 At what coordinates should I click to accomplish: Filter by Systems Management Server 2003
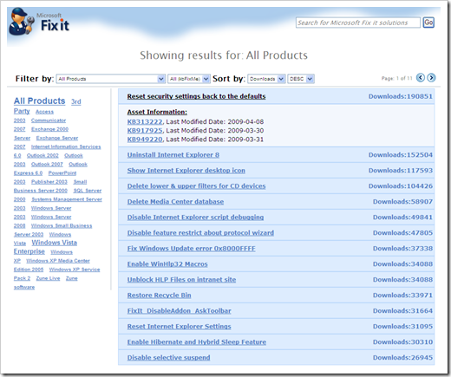[67, 199]
